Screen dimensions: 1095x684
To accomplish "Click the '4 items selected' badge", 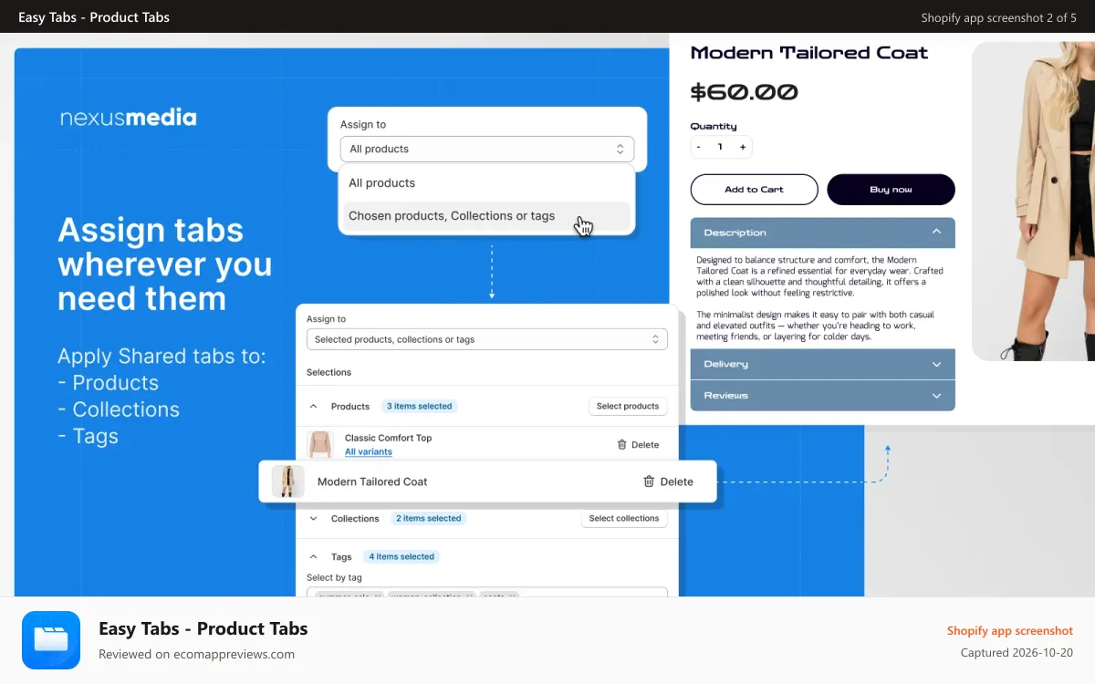I will tap(401, 556).
